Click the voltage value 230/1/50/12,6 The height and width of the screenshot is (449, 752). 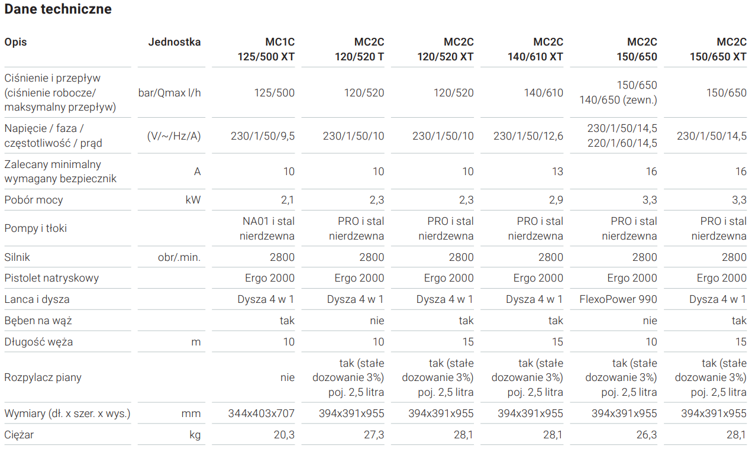tap(528, 136)
